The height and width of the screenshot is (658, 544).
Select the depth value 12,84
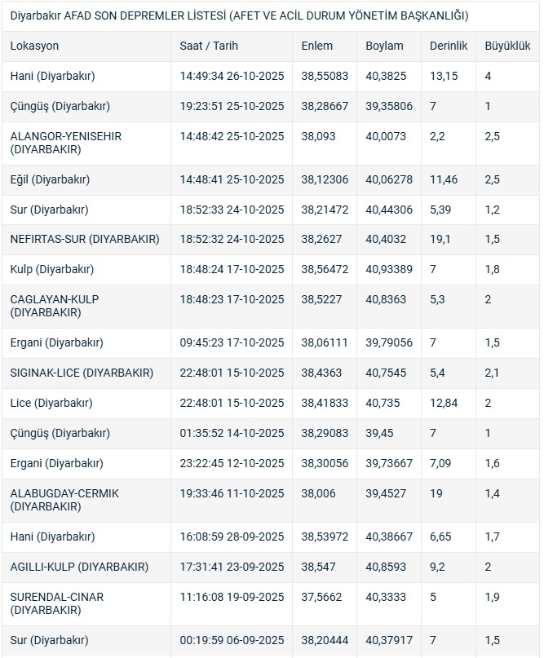(444, 403)
